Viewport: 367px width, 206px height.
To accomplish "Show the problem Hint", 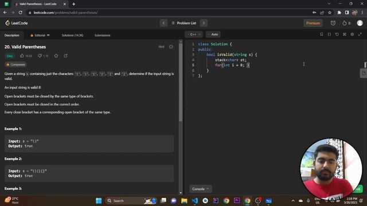I will tap(161, 47).
